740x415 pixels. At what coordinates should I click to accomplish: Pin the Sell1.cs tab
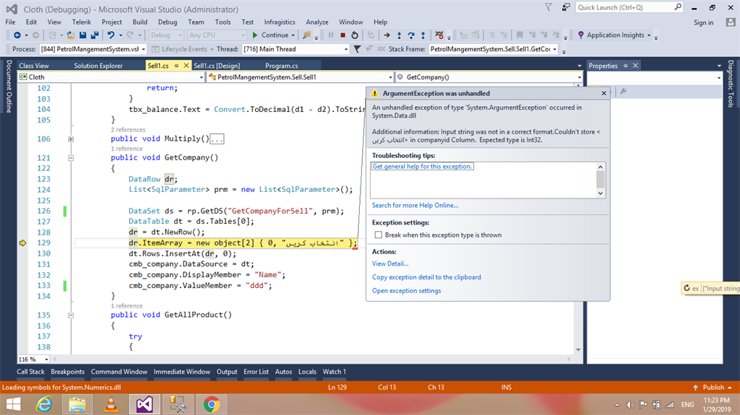176,66
